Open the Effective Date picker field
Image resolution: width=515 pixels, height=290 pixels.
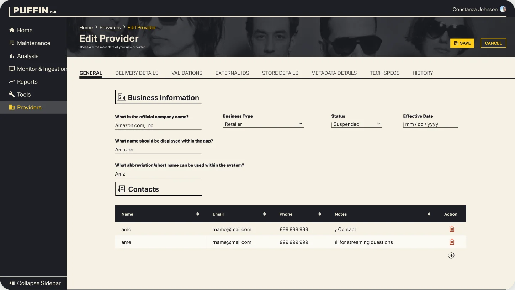point(430,124)
